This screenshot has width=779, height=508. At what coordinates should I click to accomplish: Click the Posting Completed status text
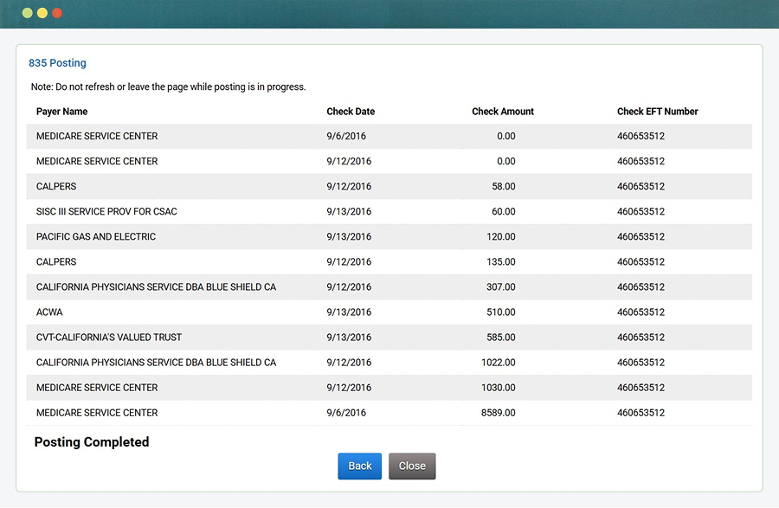(x=91, y=441)
